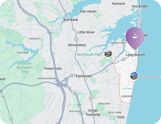Click the Eatontown town label
Screen dimensions: 161x124
pos(84,76)
